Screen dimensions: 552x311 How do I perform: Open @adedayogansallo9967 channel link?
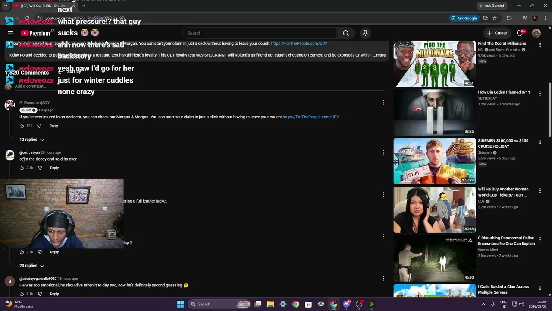[x=38, y=279]
